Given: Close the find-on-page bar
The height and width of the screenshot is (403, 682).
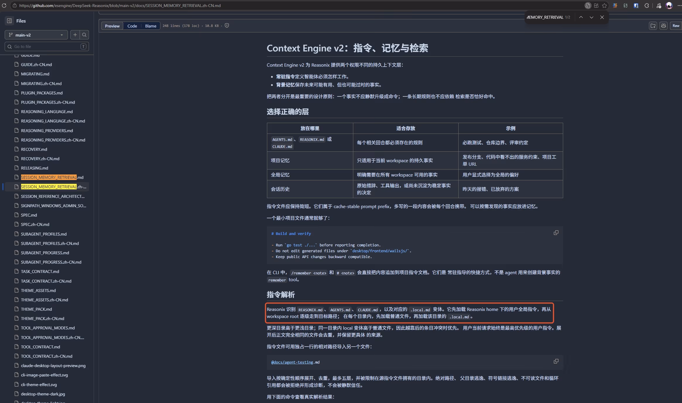Looking at the screenshot, I should [602, 17].
